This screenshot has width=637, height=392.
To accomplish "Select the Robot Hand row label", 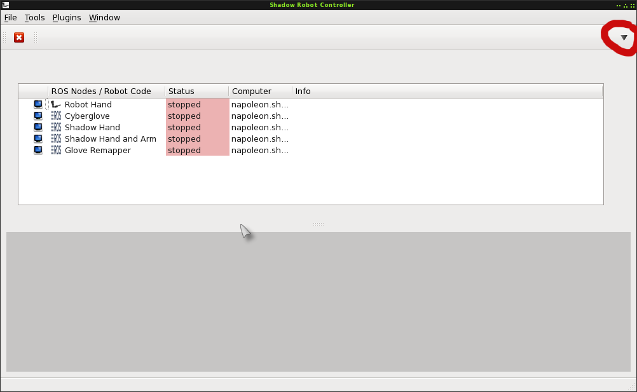I will click(x=88, y=105).
